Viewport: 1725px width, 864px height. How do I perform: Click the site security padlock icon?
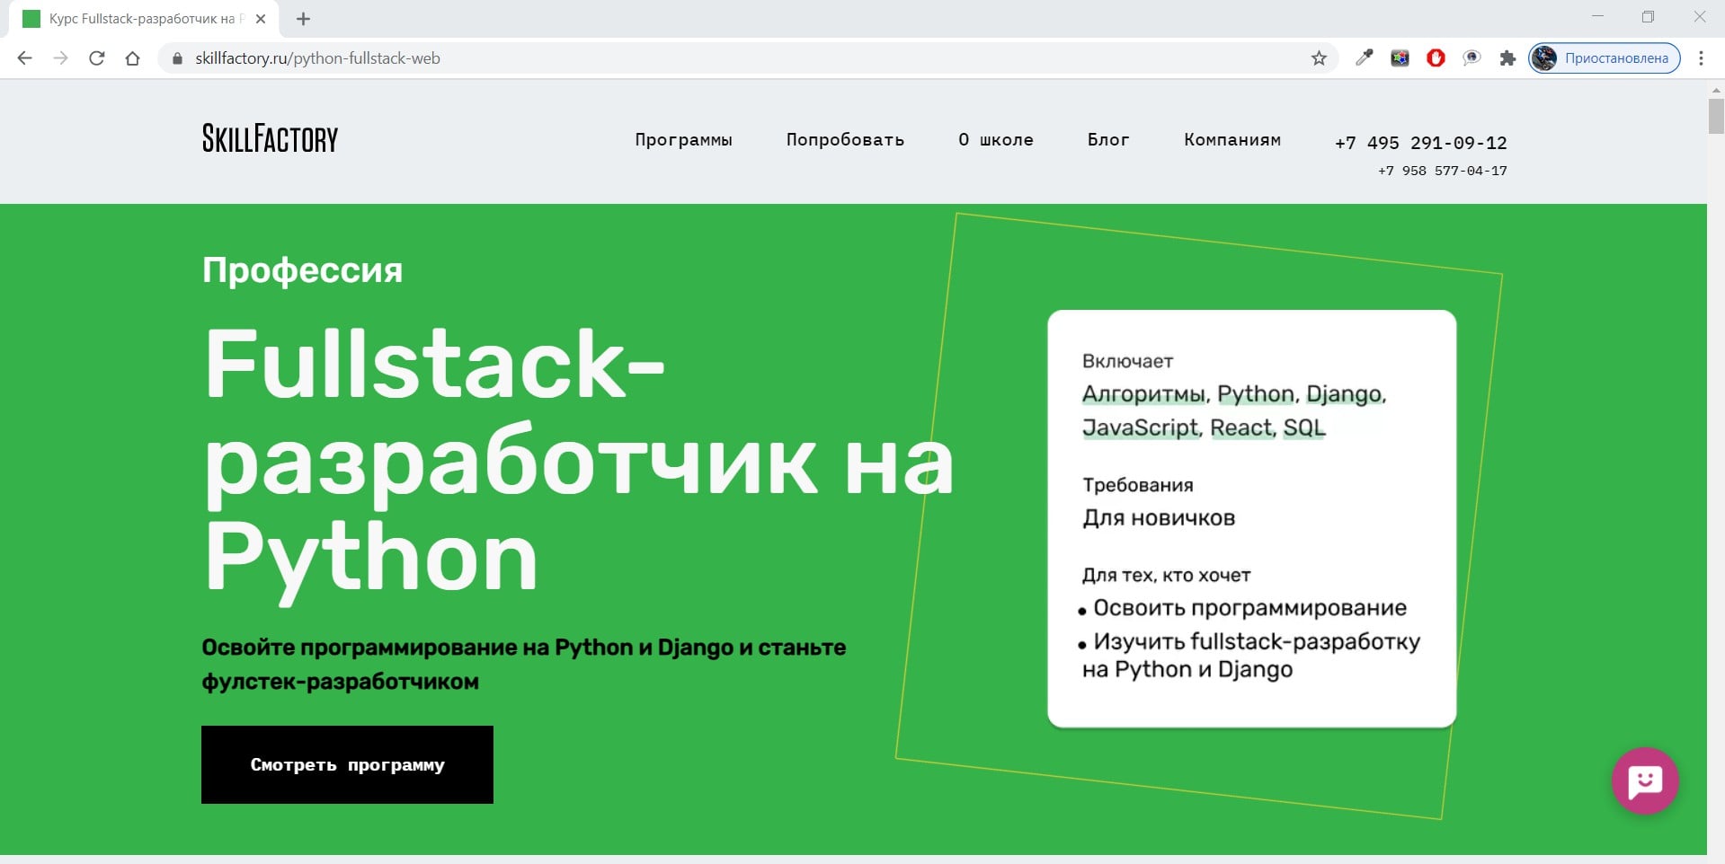point(177,58)
